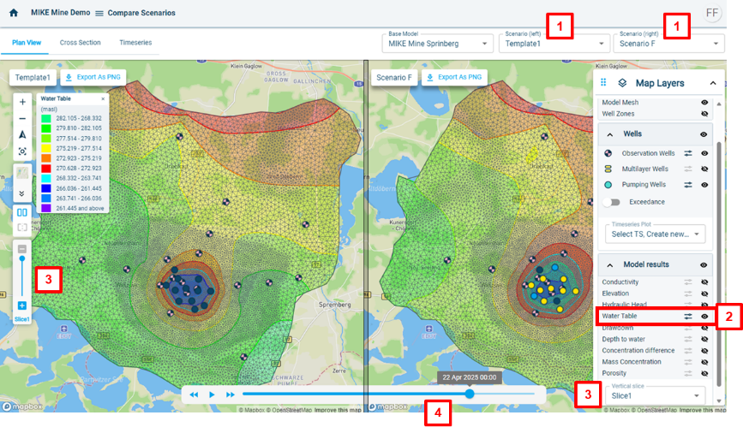743x427 pixels.
Task: Open the Base Model dropdown
Action: pyautogui.click(x=437, y=43)
